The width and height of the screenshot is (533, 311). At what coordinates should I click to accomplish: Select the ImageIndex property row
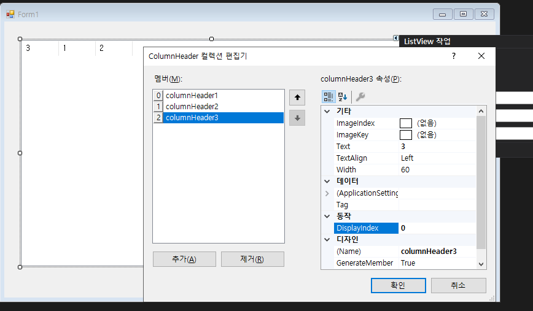[405, 123]
